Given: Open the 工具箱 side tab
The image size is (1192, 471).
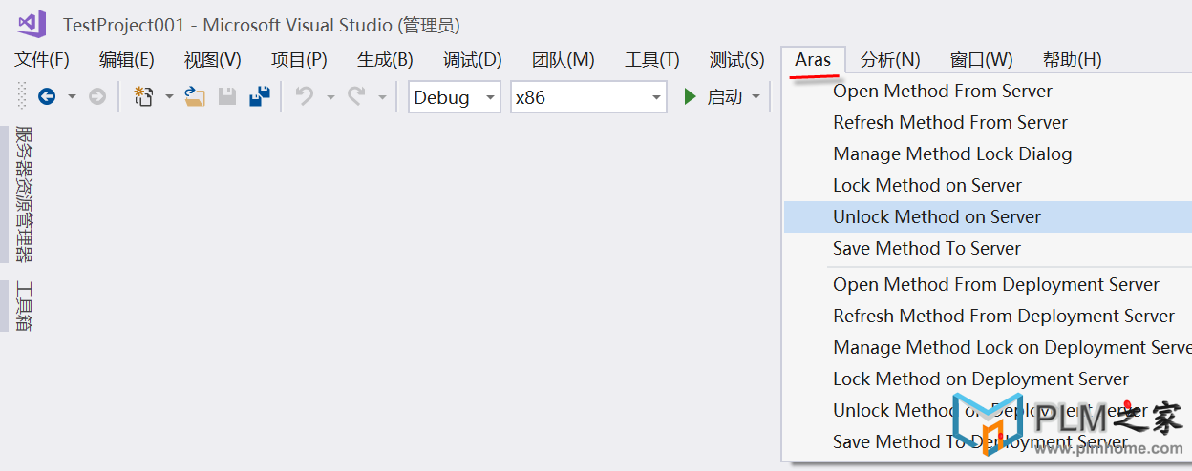Looking at the screenshot, I should click(x=24, y=305).
